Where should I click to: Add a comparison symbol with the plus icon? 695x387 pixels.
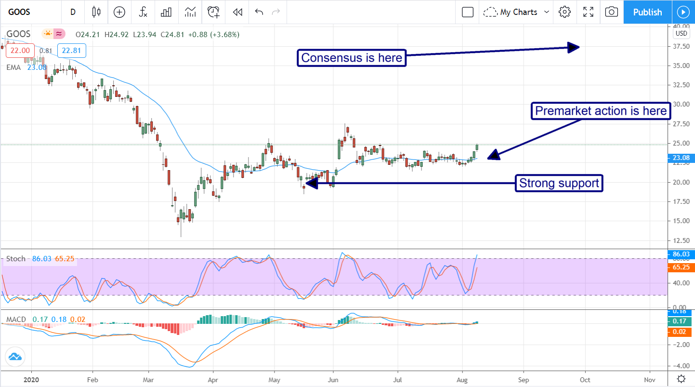point(119,12)
